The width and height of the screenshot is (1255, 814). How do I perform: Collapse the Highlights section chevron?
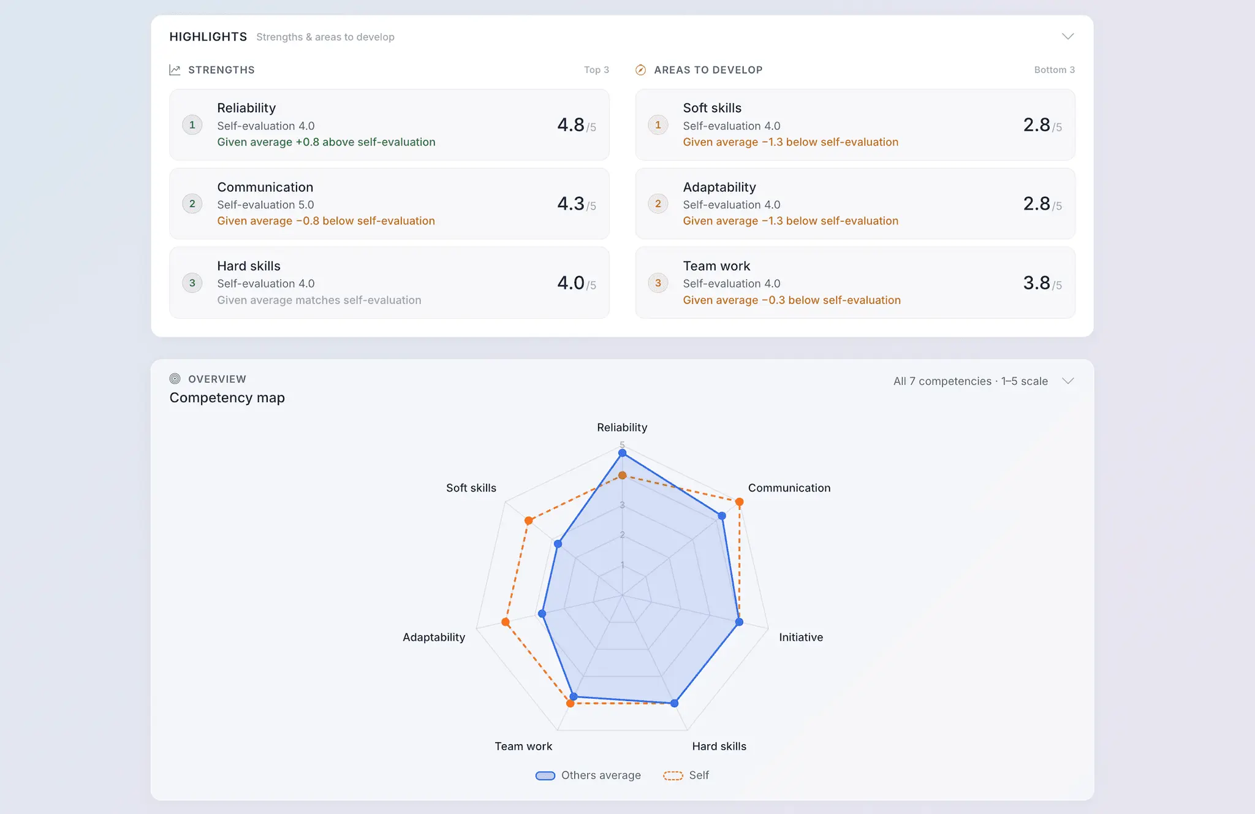1067,36
